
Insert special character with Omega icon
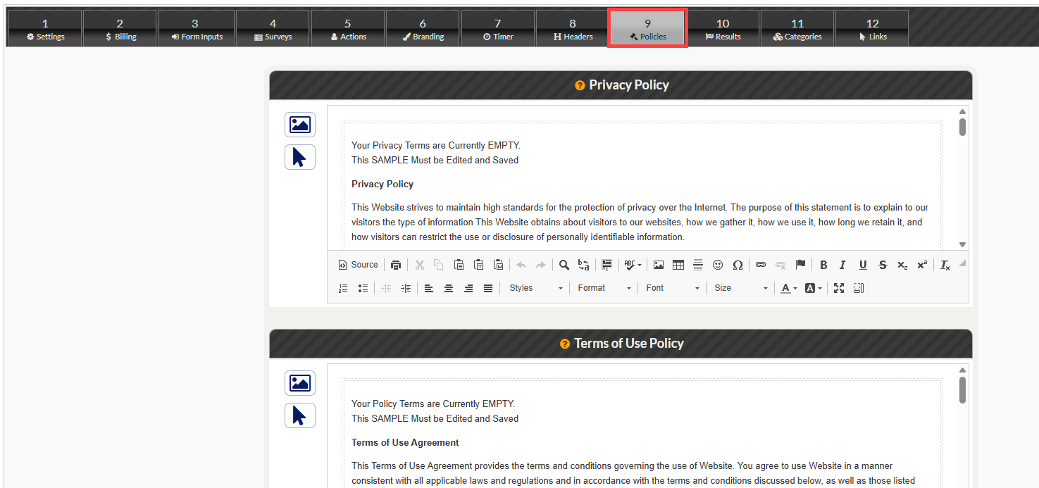pos(738,265)
